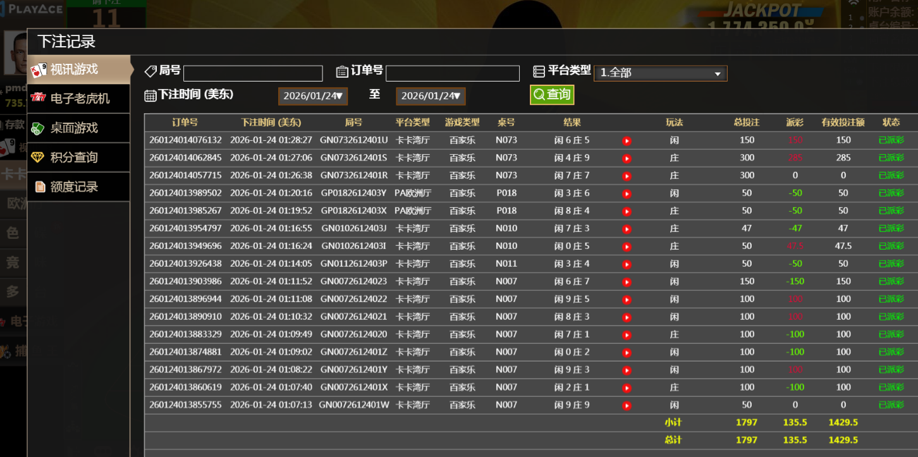Click replay icon for round GN0102612403J

pyautogui.click(x=627, y=229)
